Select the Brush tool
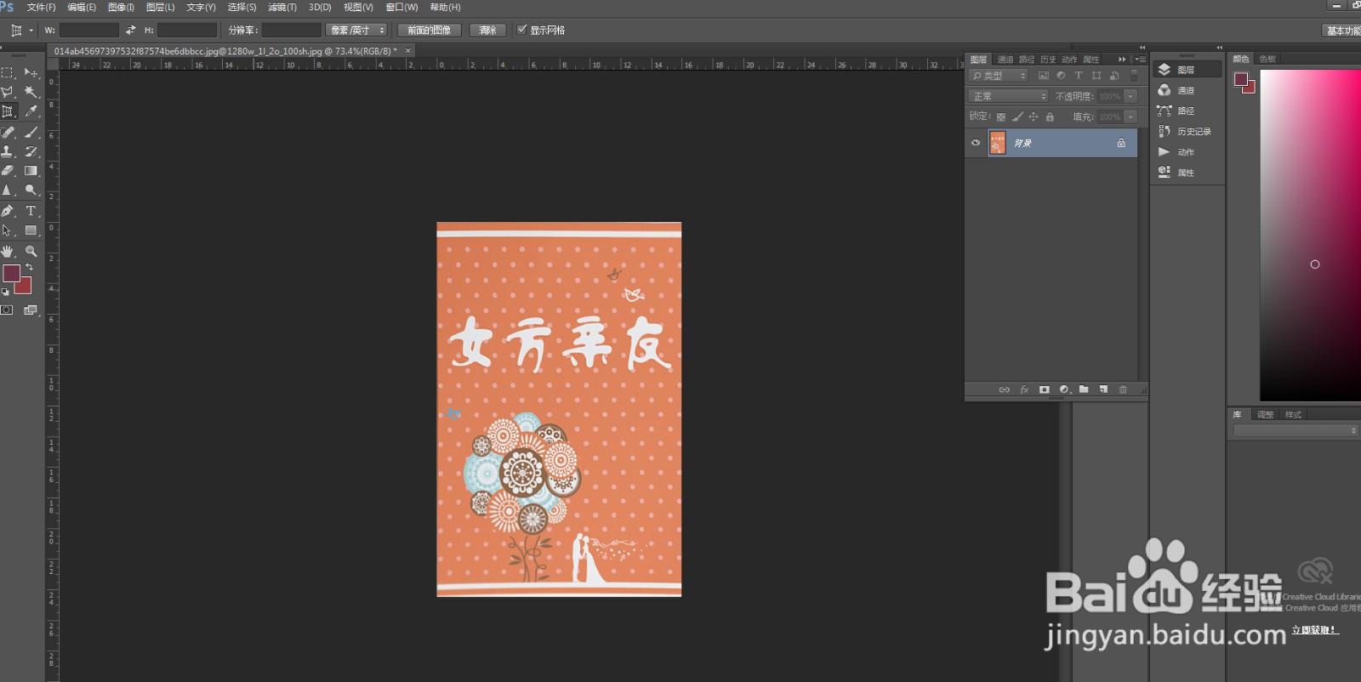 [31, 133]
